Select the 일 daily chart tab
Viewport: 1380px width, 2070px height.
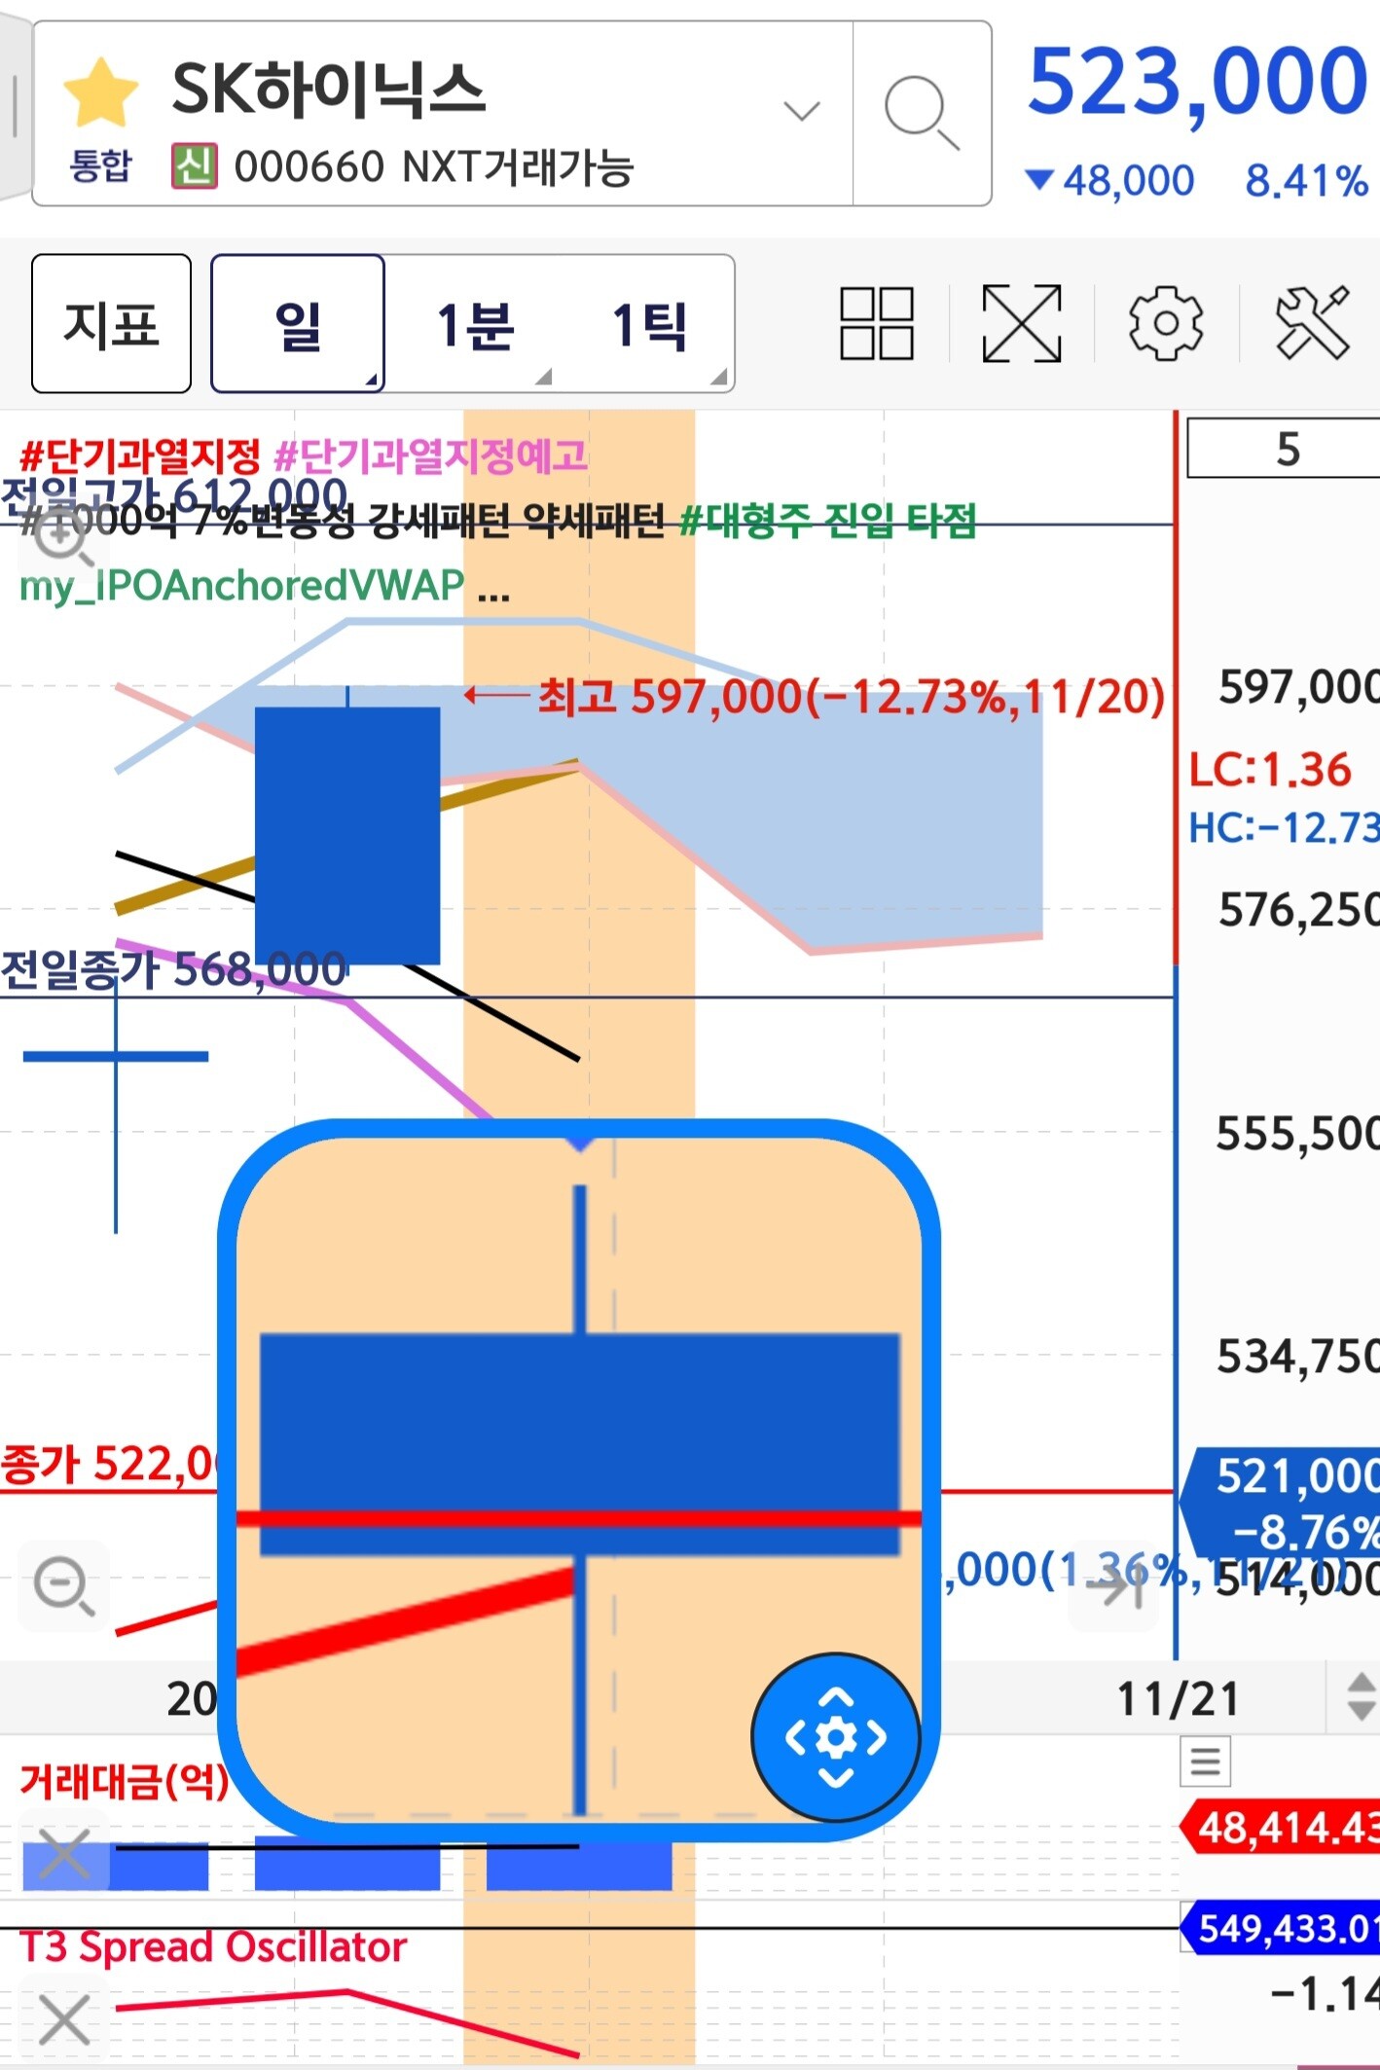[x=298, y=323]
